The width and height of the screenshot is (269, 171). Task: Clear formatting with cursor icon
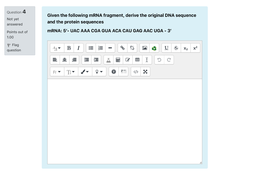tap(147, 60)
